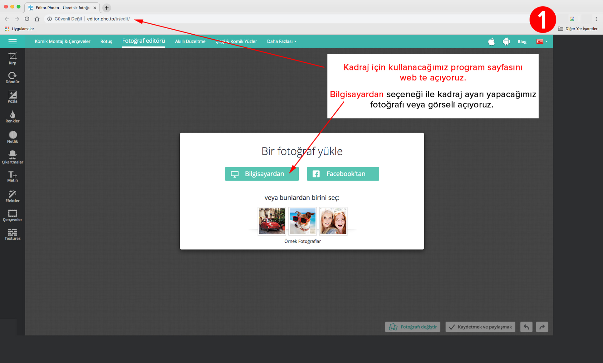
Task: Open the Çıkartmalar stickers tool
Action: click(12, 157)
